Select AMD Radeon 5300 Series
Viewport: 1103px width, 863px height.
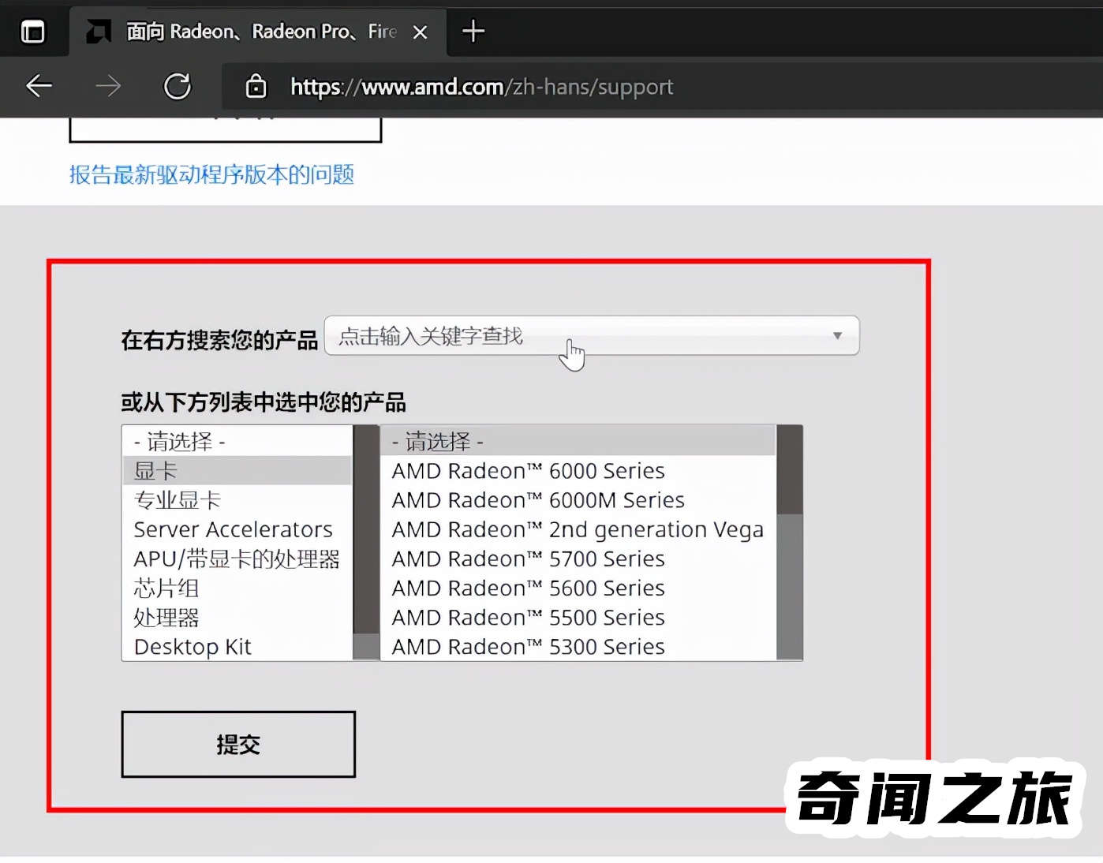578,647
